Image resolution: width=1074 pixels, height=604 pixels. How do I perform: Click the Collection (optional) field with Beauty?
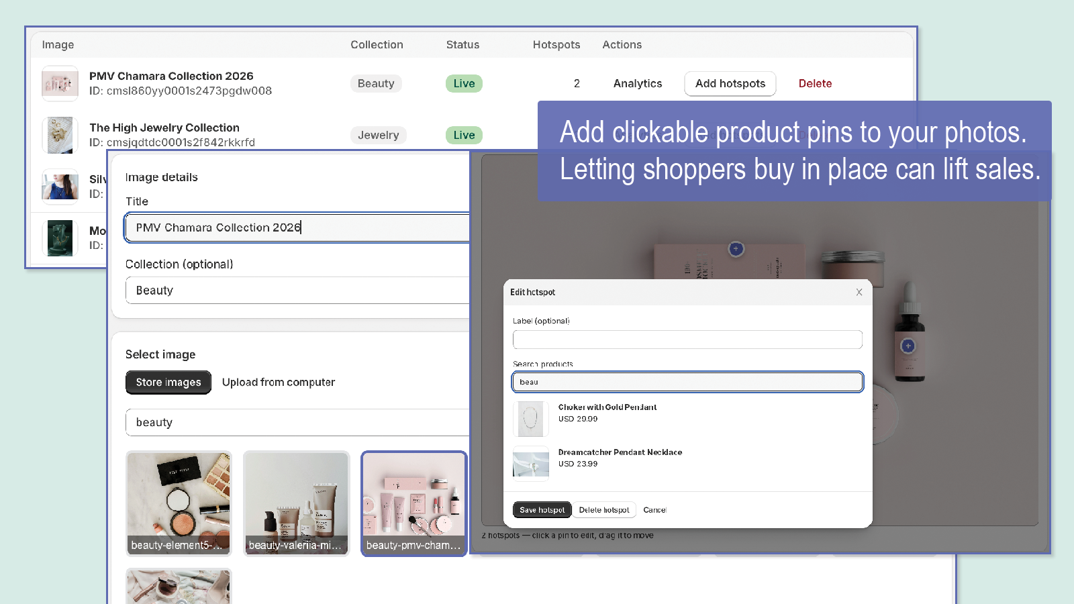297,291
